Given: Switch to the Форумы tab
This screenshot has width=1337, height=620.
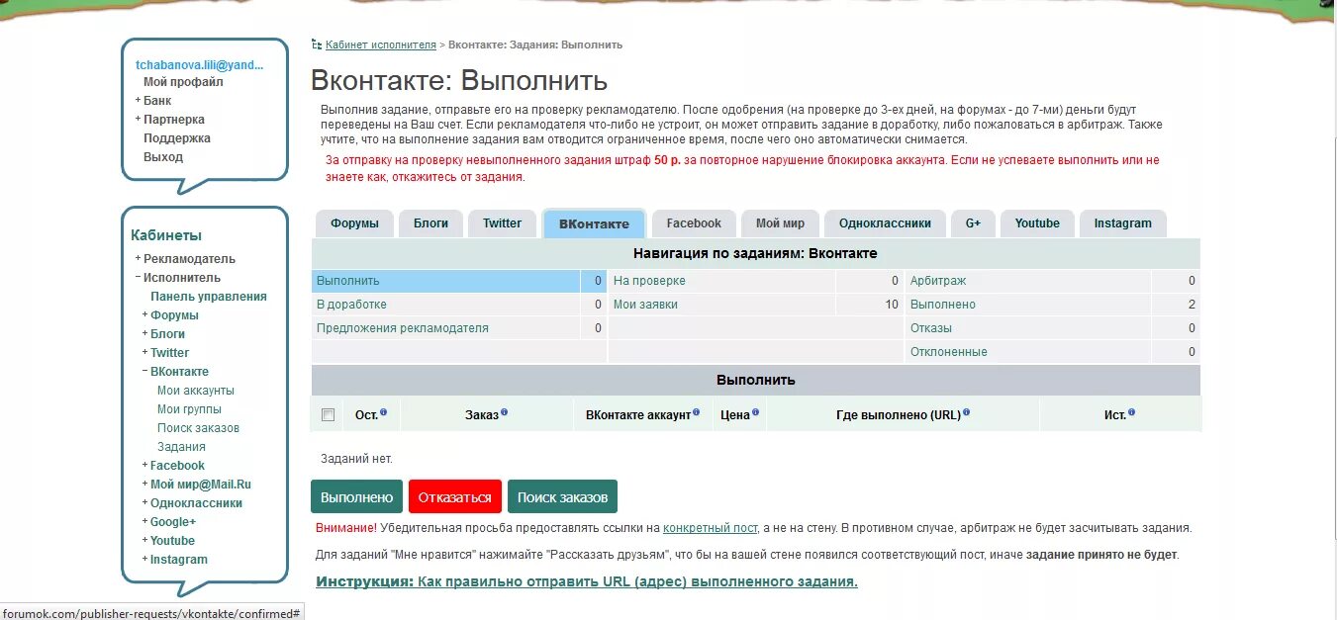Looking at the screenshot, I should (354, 223).
